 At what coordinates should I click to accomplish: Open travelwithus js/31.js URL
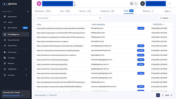tap(52, 78)
